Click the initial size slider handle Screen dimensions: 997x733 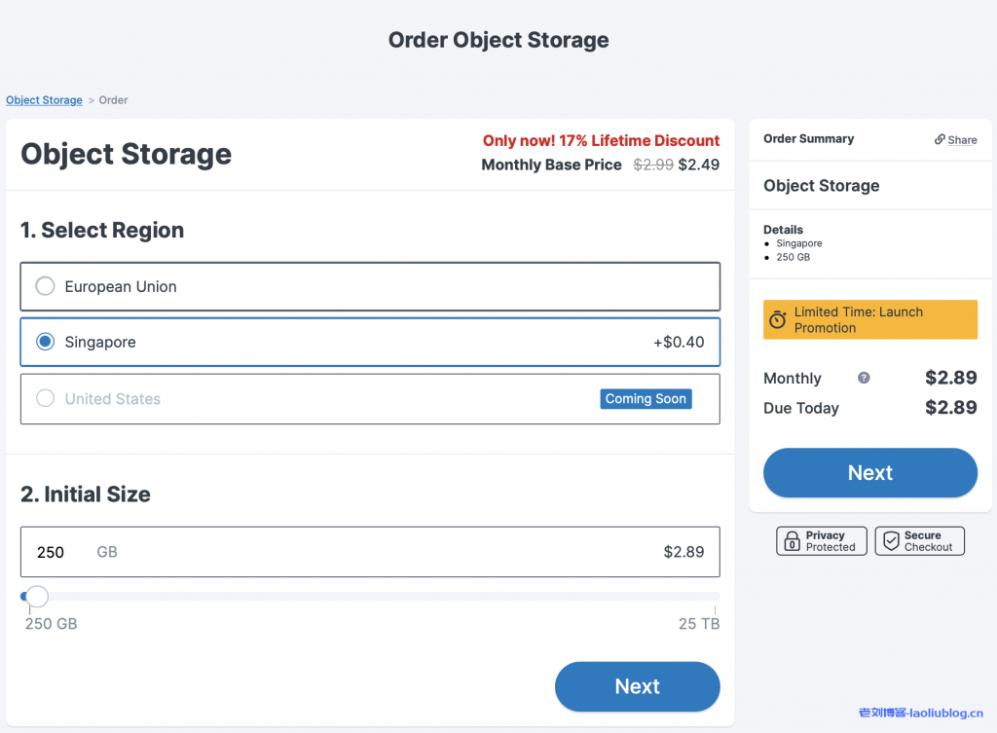(36, 596)
